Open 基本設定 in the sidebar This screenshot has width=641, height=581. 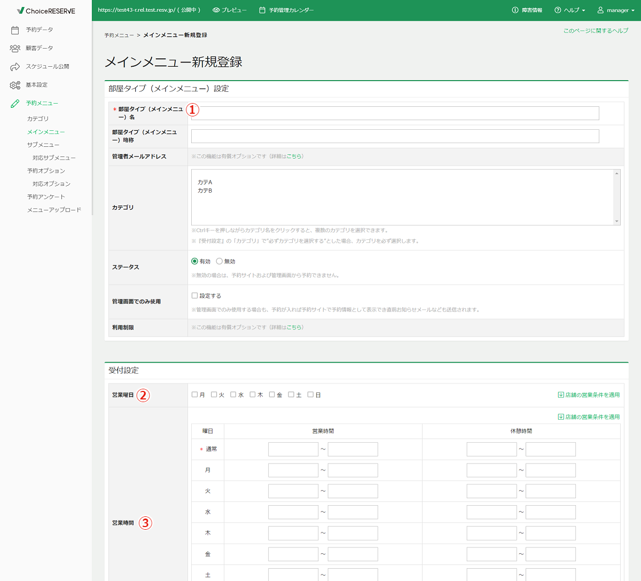[x=37, y=85]
